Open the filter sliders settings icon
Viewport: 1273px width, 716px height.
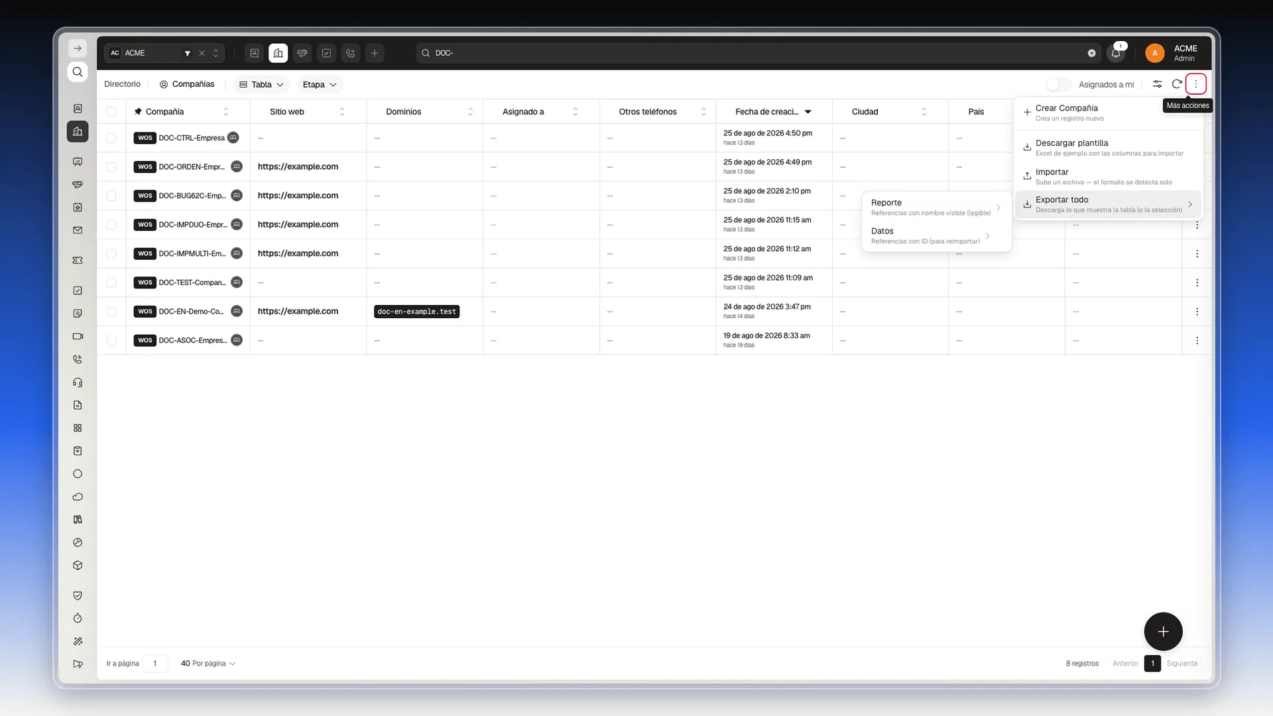click(x=1157, y=84)
